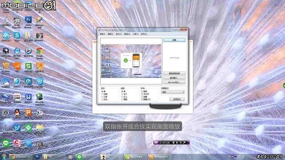Screen dimensions: 285x160
Task: Select first radio option in the shadow group
Action: (x=122, y=92)
